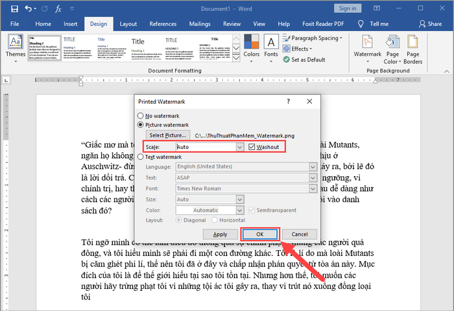Click the Select Picture button
The image size is (454, 311).
(x=168, y=135)
